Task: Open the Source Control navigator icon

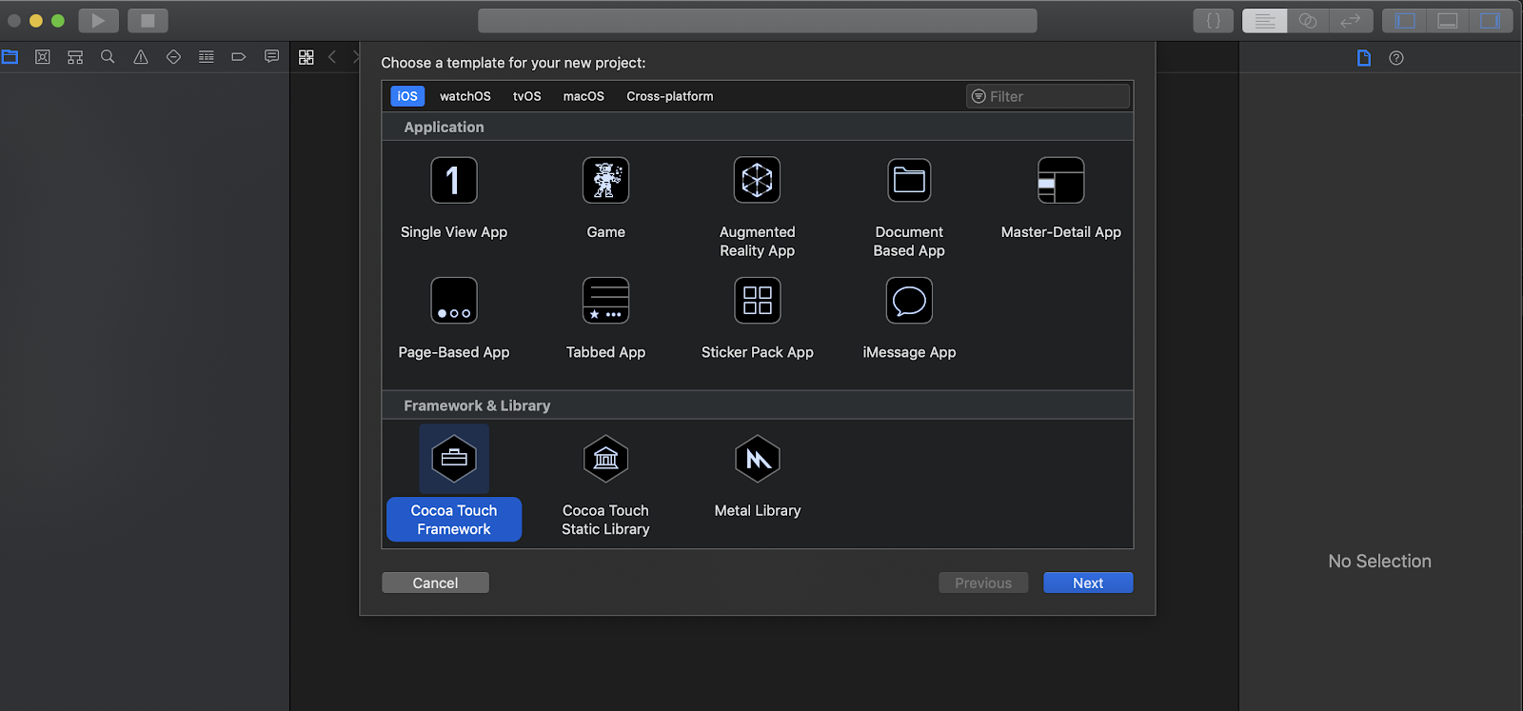Action: point(43,57)
